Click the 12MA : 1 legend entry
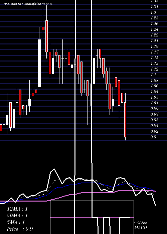 coord(17,209)
